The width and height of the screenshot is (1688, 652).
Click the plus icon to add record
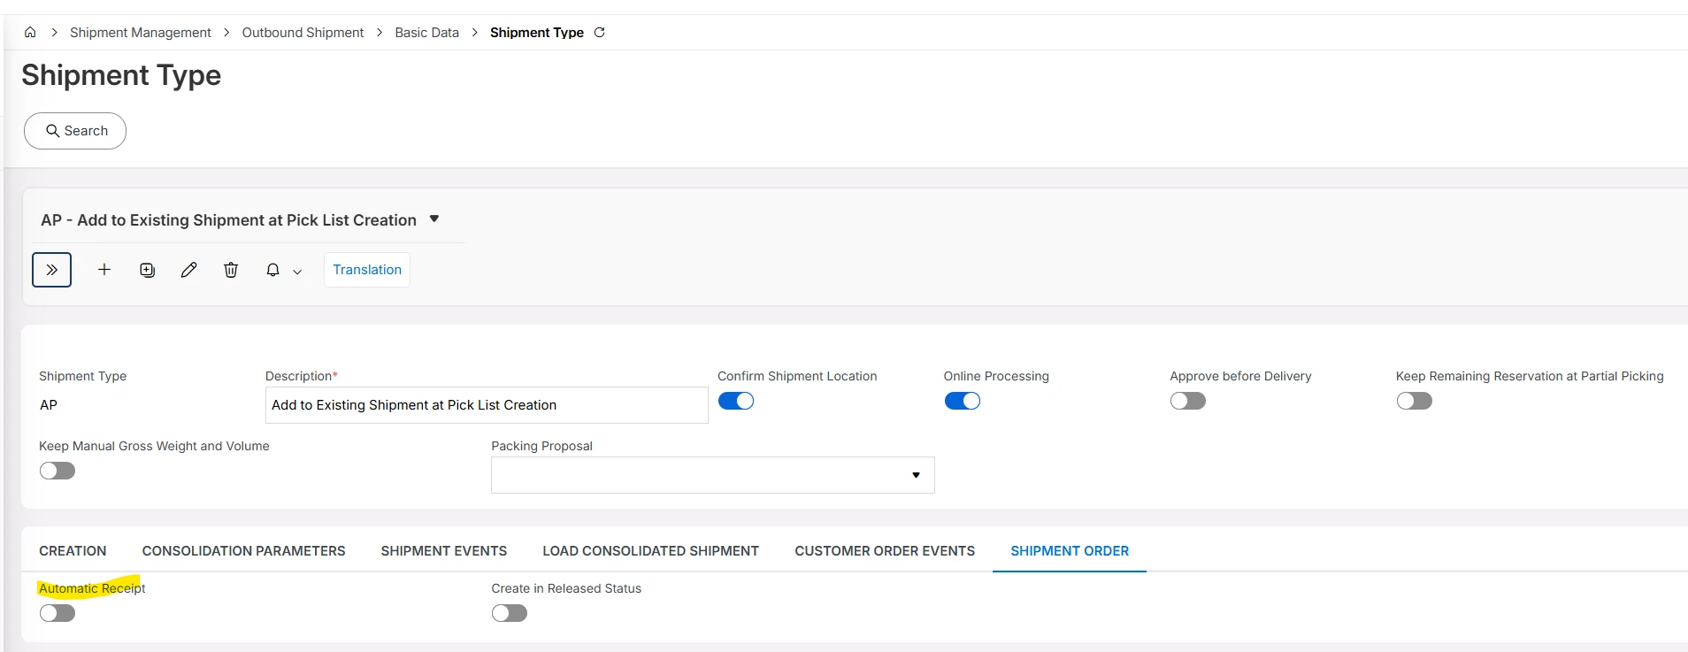tap(104, 270)
